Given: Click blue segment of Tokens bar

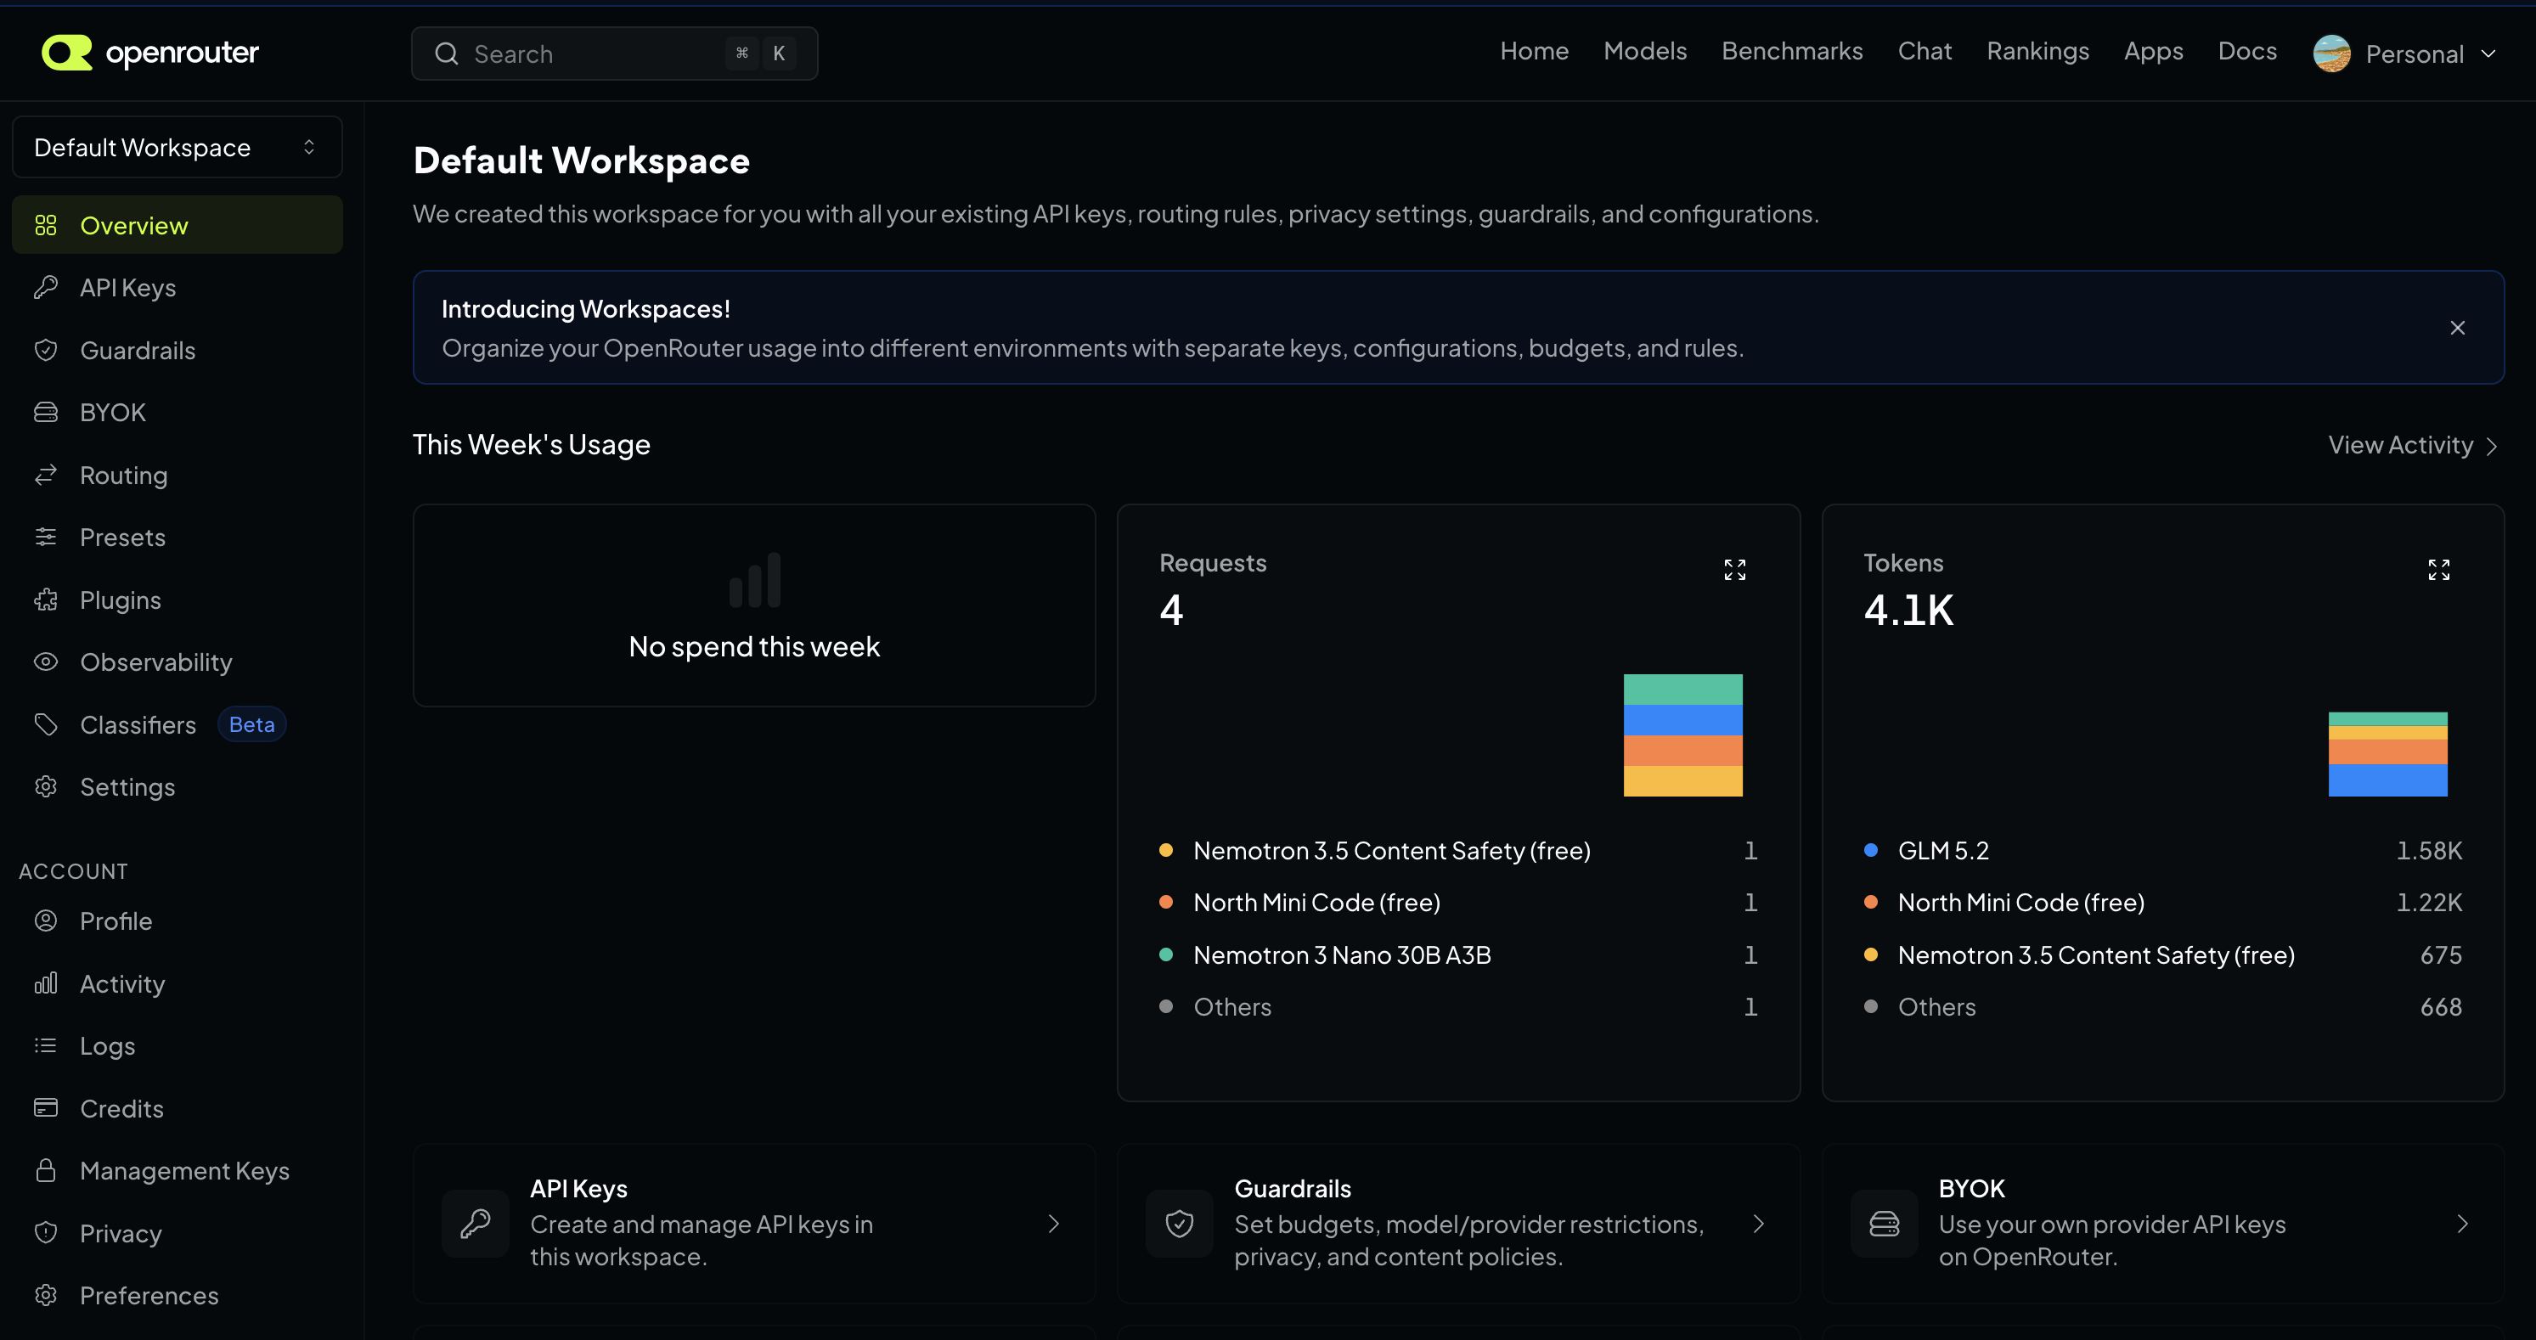Looking at the screenshot, I should tap(2387, 780).
